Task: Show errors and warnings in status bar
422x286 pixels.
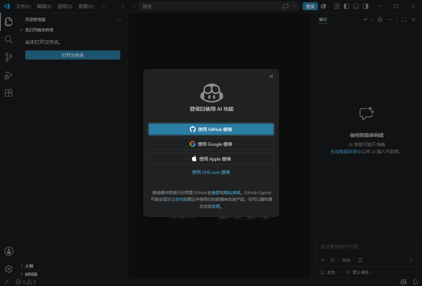Action: [26, 282]
